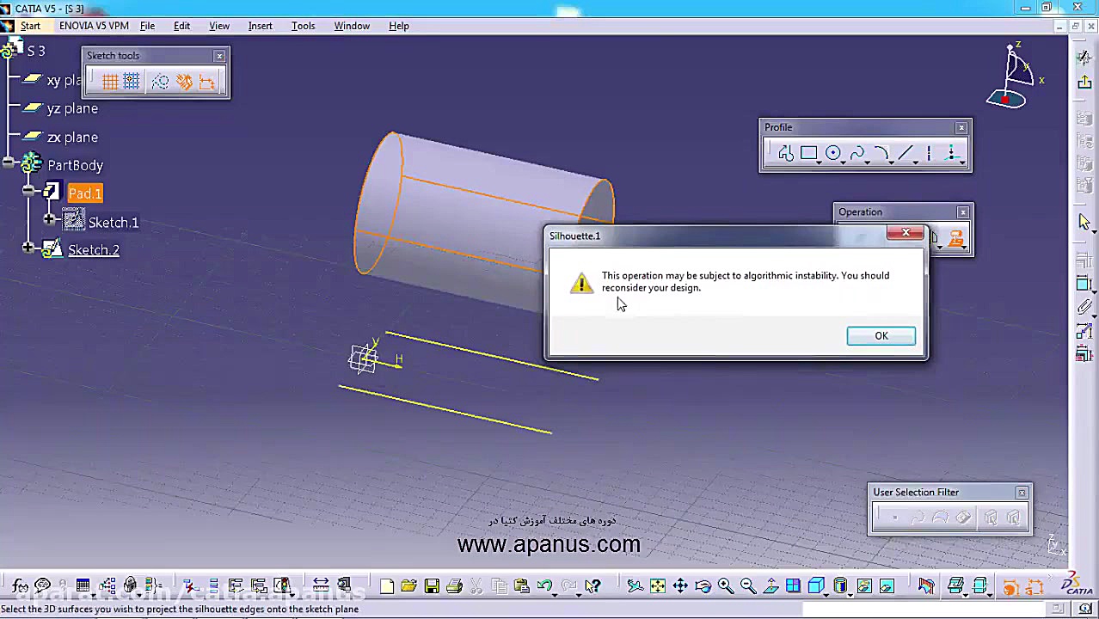Image resolution: width=1099 pixels, height=619 pixels.
Task: Click the Save floppy disk icon
Action: point(432,586)
